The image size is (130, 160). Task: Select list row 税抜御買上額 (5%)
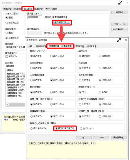tap(16, 82)
